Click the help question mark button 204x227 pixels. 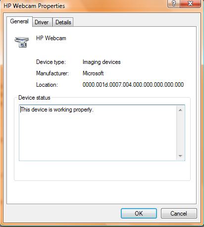(x=174, y=3)
